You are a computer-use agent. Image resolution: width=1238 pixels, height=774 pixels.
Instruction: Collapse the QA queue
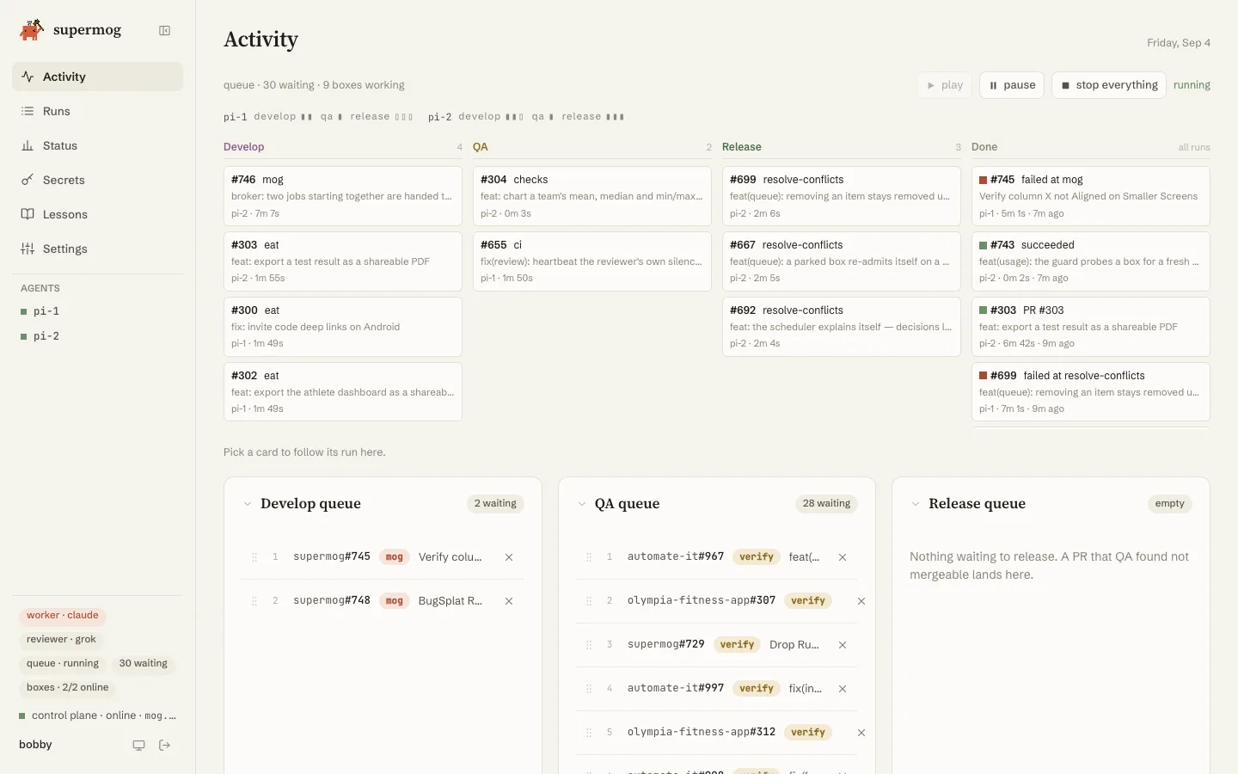coord(582,504)
